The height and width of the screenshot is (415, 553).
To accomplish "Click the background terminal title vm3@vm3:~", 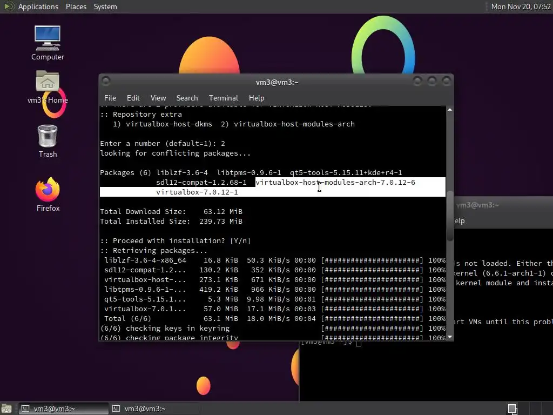I will (477, 205).
